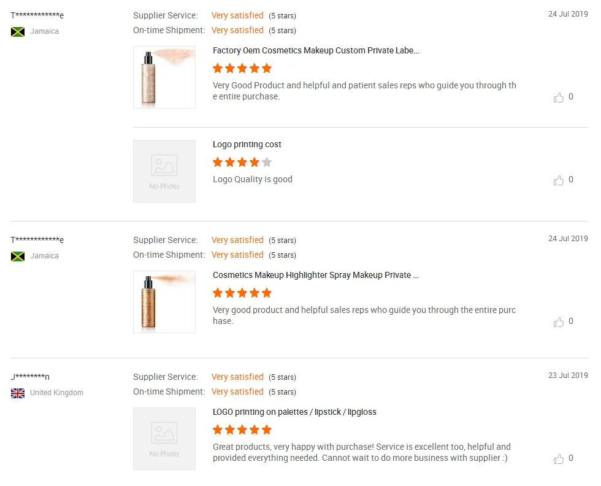Open LOGO printing on palettes product link
The height and width of the screenshot is (486, 601).
(x=294, y=412)
